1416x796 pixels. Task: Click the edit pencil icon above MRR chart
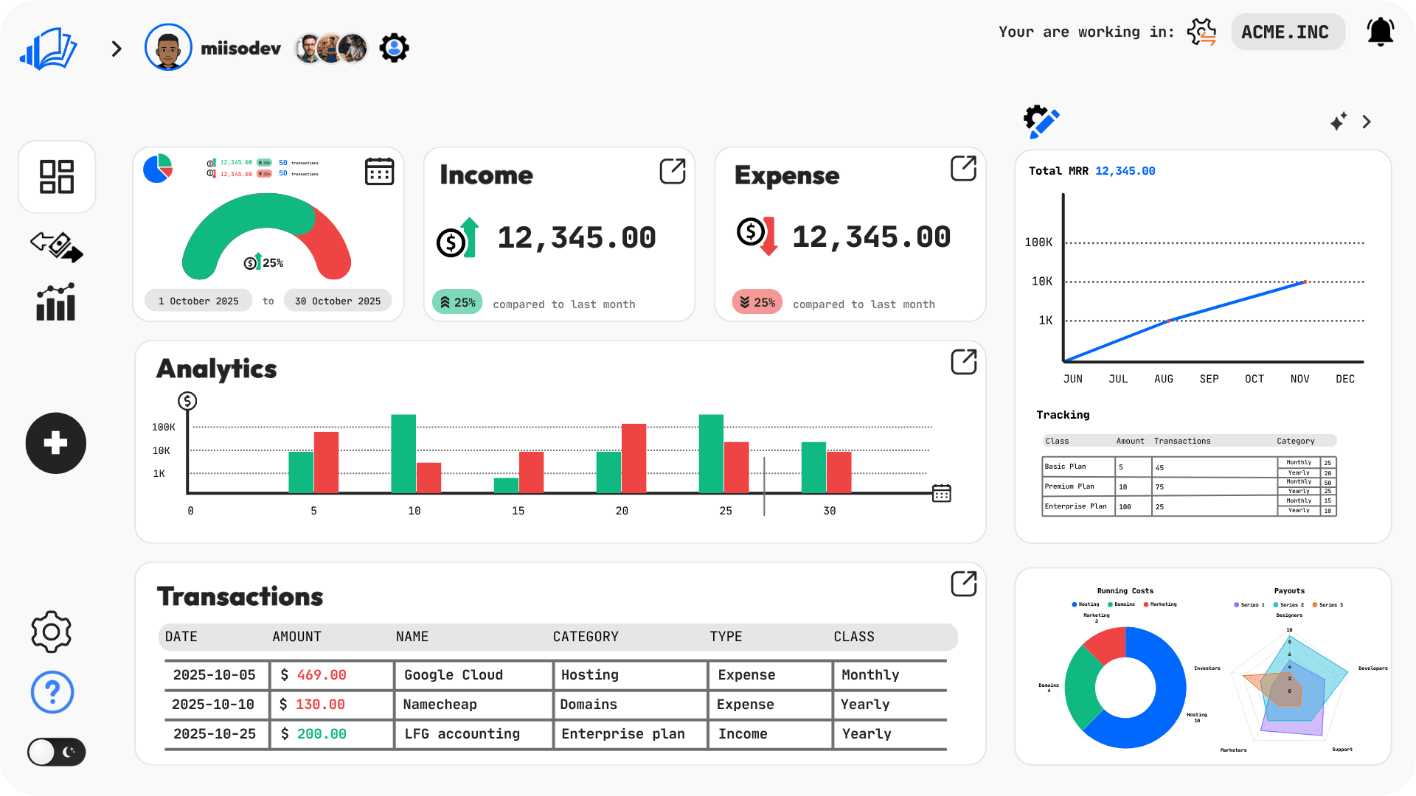tap(1041, 121)
